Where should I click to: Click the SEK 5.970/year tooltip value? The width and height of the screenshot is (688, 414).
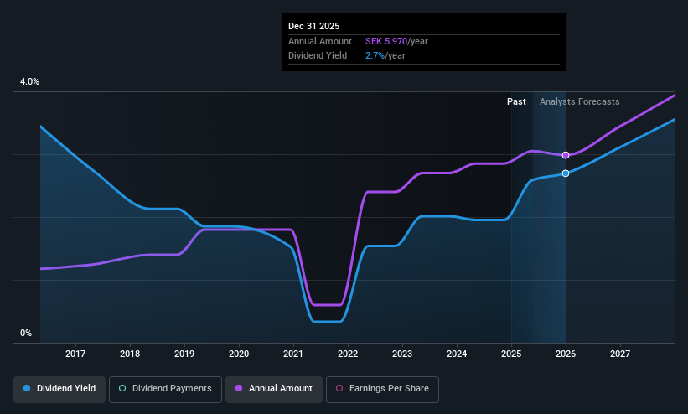pyautogui.click(x=396, y=41)
